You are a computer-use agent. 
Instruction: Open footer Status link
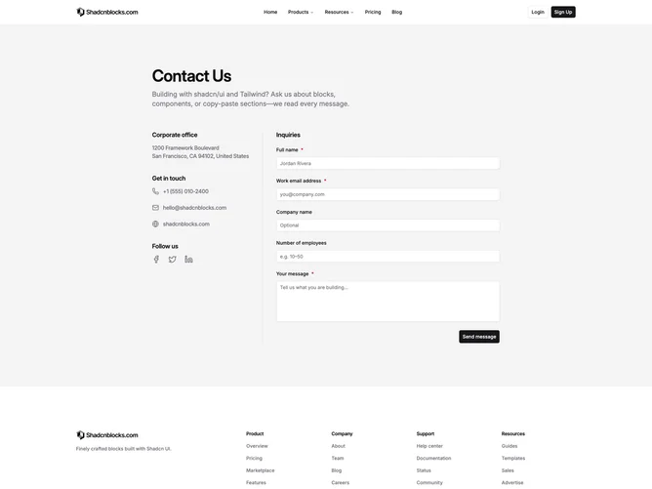[424, 470]
